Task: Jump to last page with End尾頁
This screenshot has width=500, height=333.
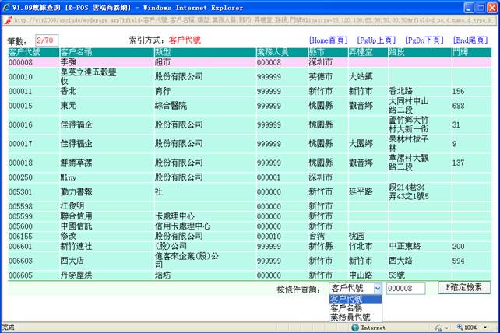Action: [x=470, y=39]
